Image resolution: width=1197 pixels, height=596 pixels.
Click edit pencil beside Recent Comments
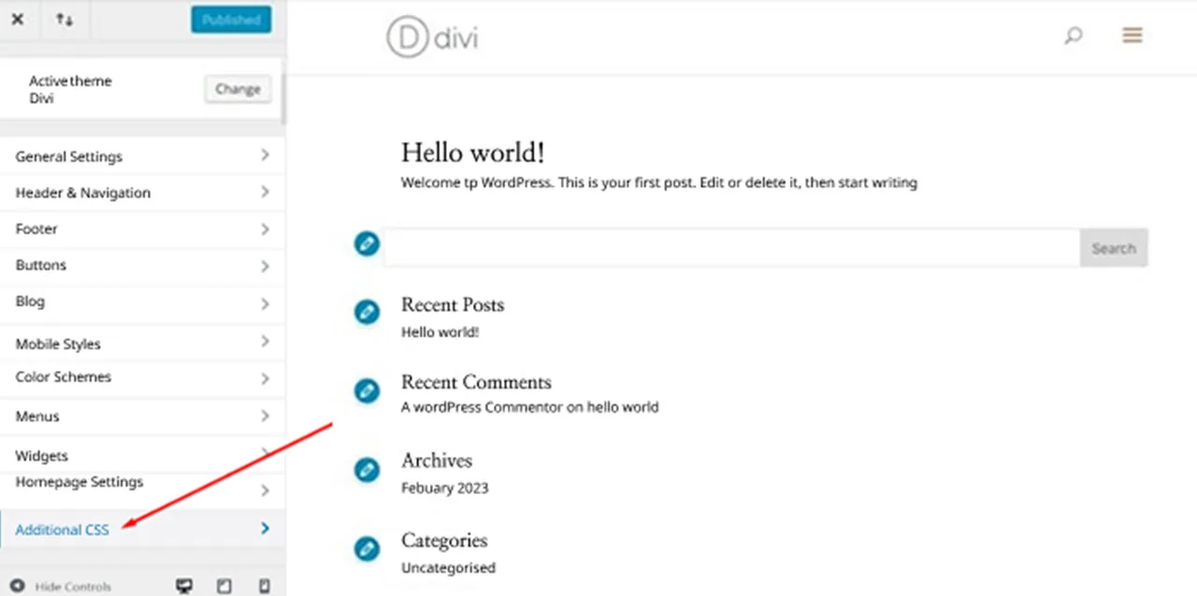[x=367, y=390]
